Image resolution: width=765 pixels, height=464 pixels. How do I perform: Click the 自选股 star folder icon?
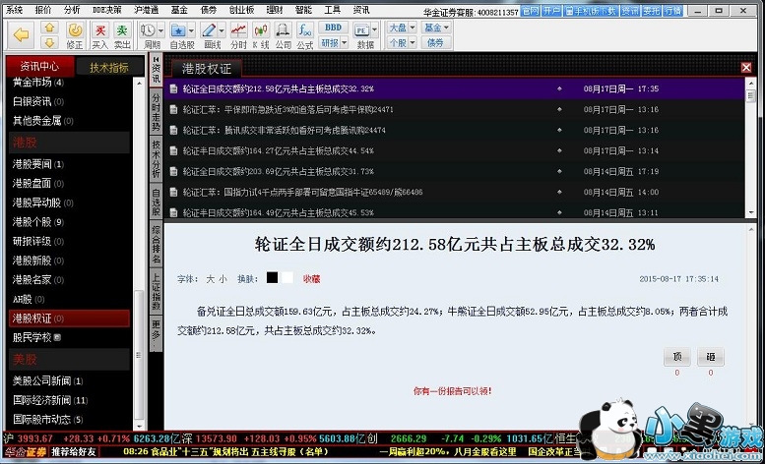(x=178, y=30)
